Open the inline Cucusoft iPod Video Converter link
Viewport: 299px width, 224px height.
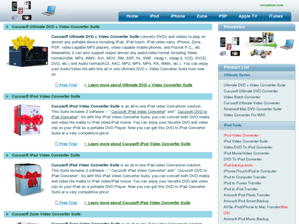pyautogui.click(x=138, y=112)
